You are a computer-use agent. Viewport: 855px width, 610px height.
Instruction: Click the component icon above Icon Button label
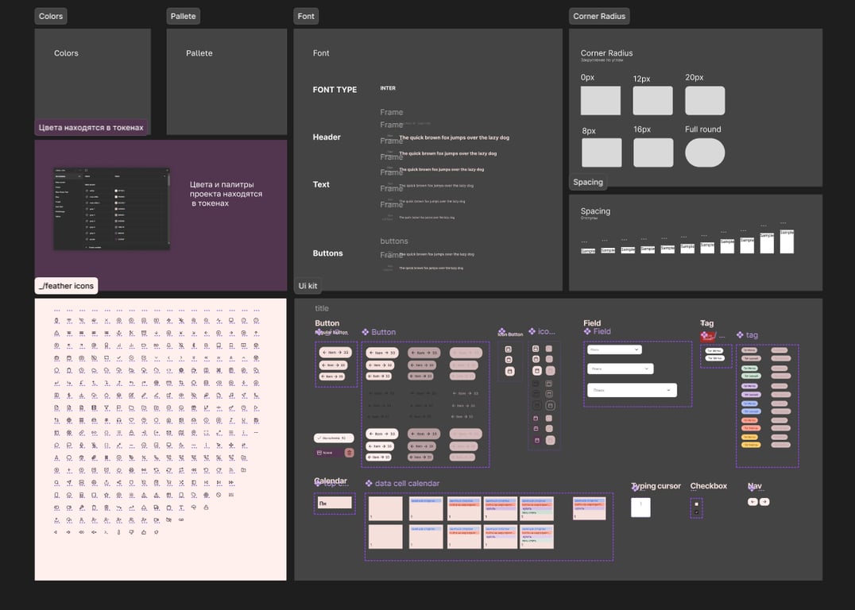click(x=501, y=331)
